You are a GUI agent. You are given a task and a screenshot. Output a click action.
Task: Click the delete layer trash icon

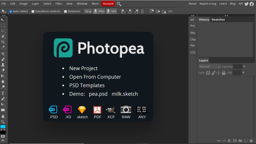click(251, 140)
